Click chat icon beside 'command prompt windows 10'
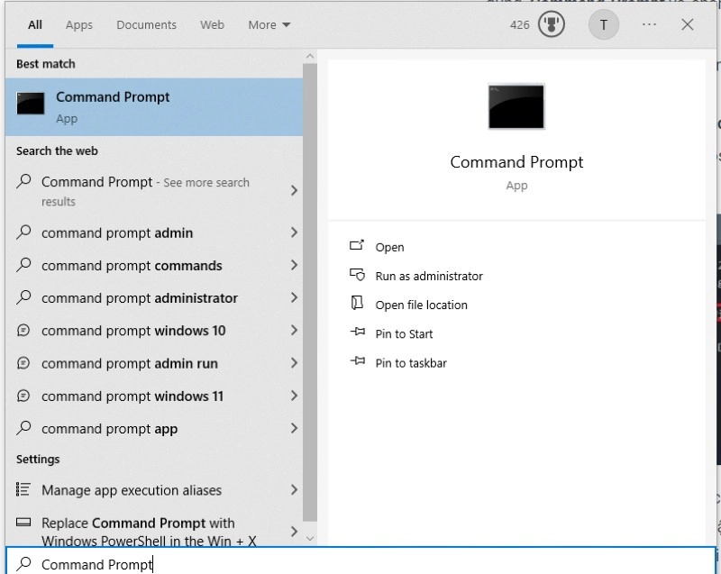The width and height of the screenshot is (721, 574). pyautogui.click(x=23, y=331)
